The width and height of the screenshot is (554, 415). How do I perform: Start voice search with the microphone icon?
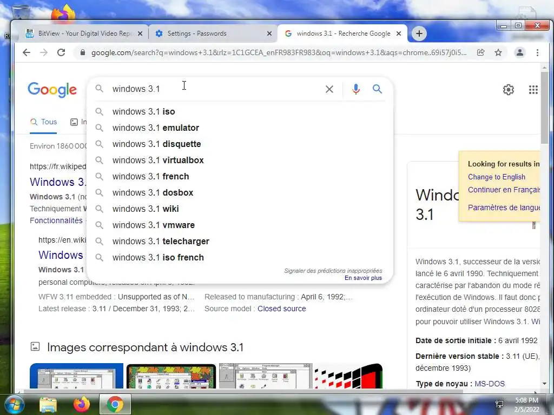coord(356,89)
